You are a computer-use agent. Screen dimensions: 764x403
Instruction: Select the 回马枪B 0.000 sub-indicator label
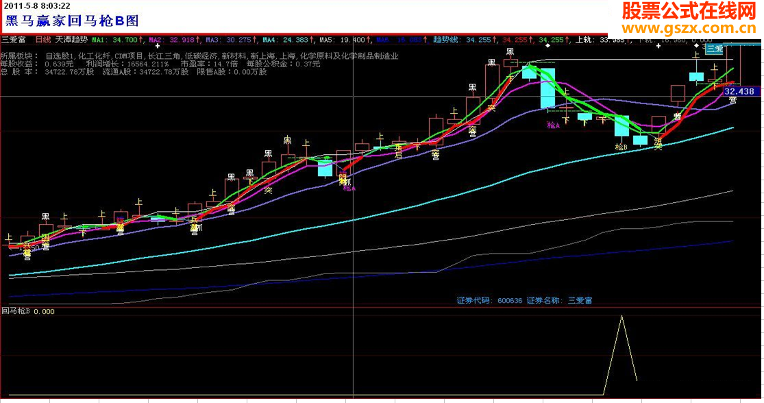28,311
